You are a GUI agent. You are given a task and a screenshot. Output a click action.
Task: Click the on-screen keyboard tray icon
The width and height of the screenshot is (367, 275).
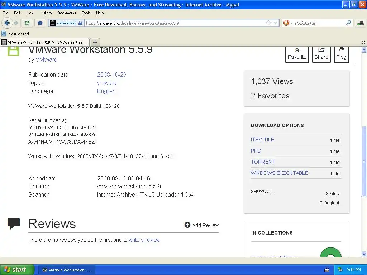tap(327, 270)
